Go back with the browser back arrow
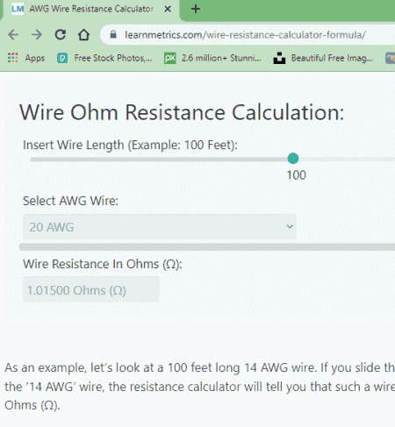The image size is (395, 427). [13, 35]
